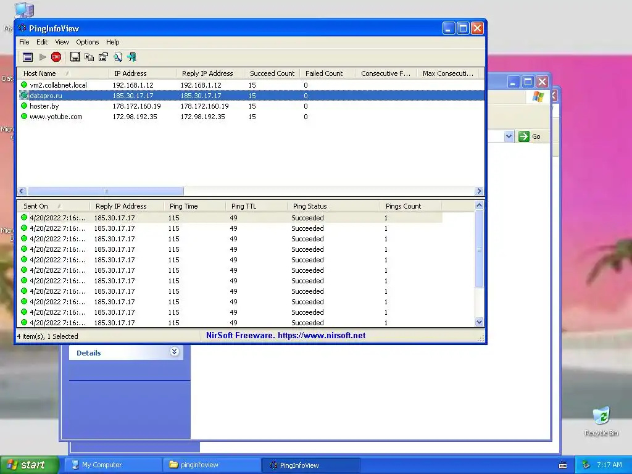Select the vm2.collabnet.local host row

tap(250, 85)
